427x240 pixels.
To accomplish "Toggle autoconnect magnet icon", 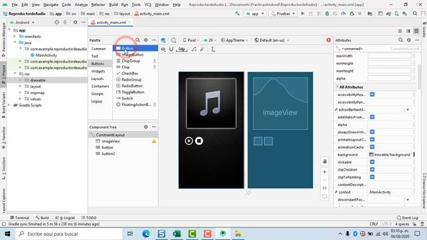I will coord(171,49).
